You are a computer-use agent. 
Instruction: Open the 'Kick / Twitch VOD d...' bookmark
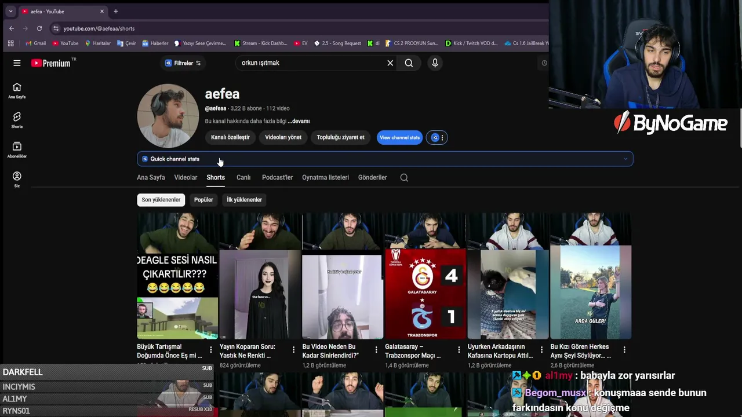tap(471, 43)
